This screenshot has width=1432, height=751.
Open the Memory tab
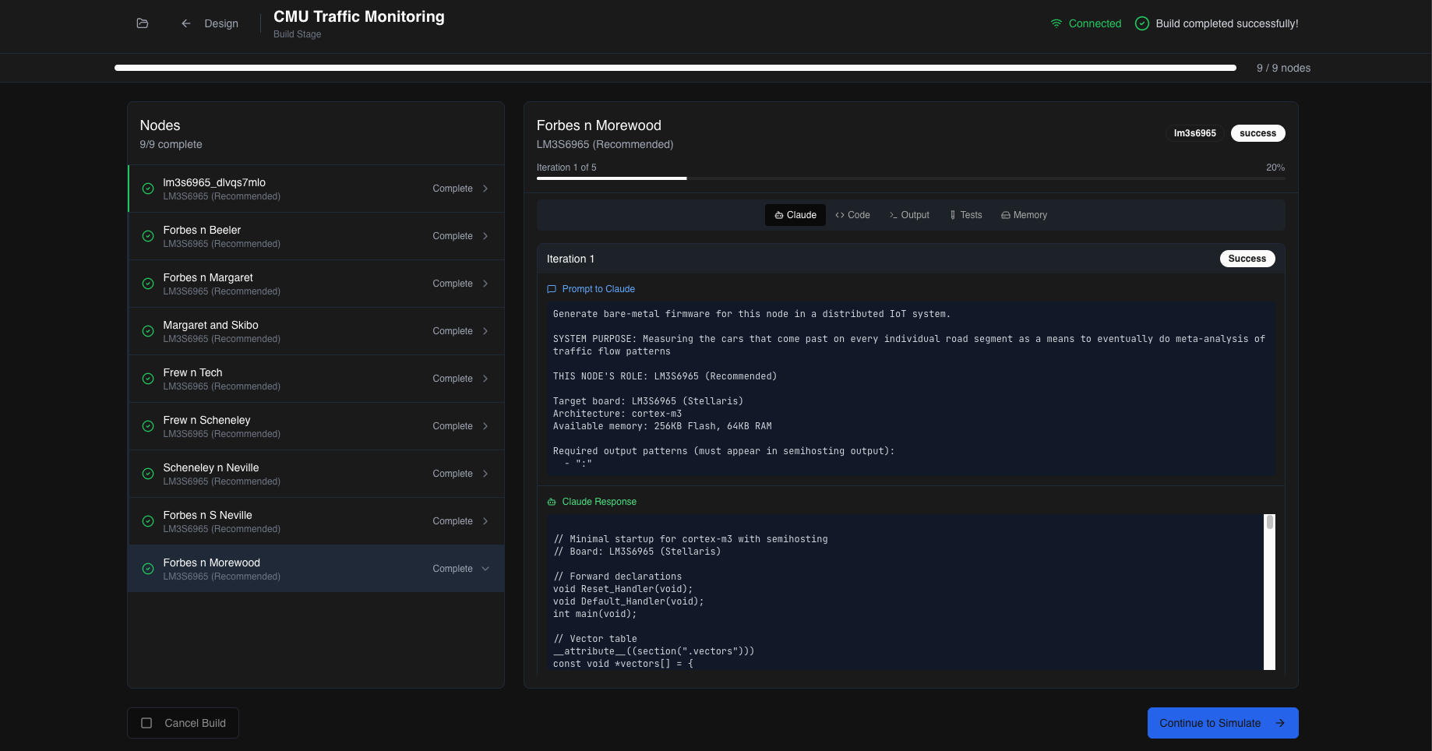click(x=1024, y=215)
